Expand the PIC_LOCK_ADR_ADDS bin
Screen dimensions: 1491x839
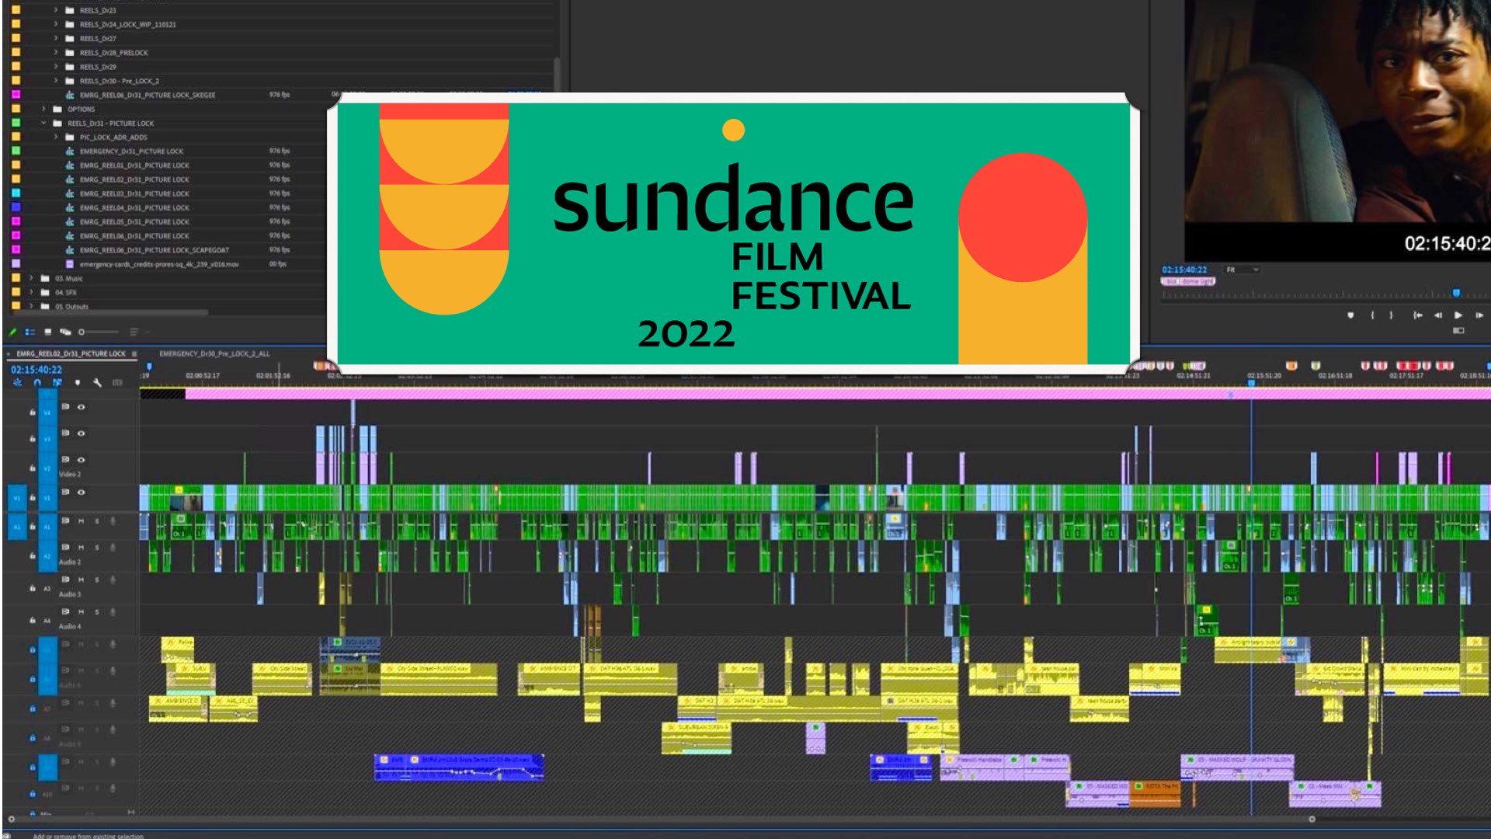click(56, 137)
